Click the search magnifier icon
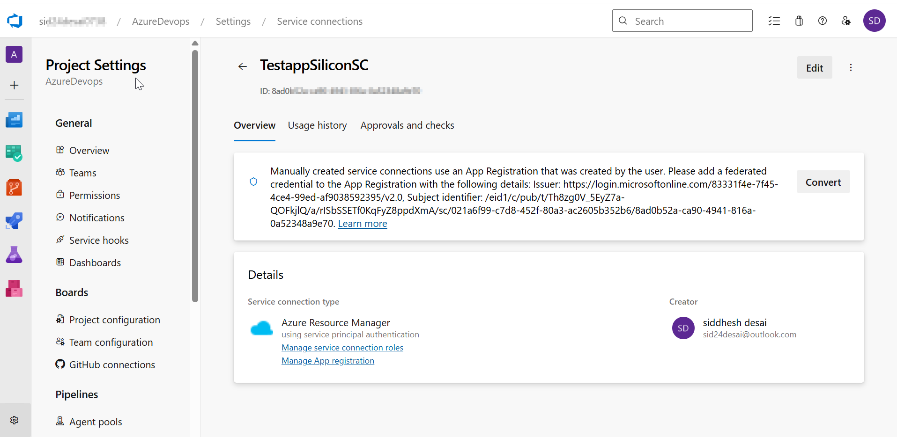Viewport: 897px width, 437px height. [x=623, y=21]
